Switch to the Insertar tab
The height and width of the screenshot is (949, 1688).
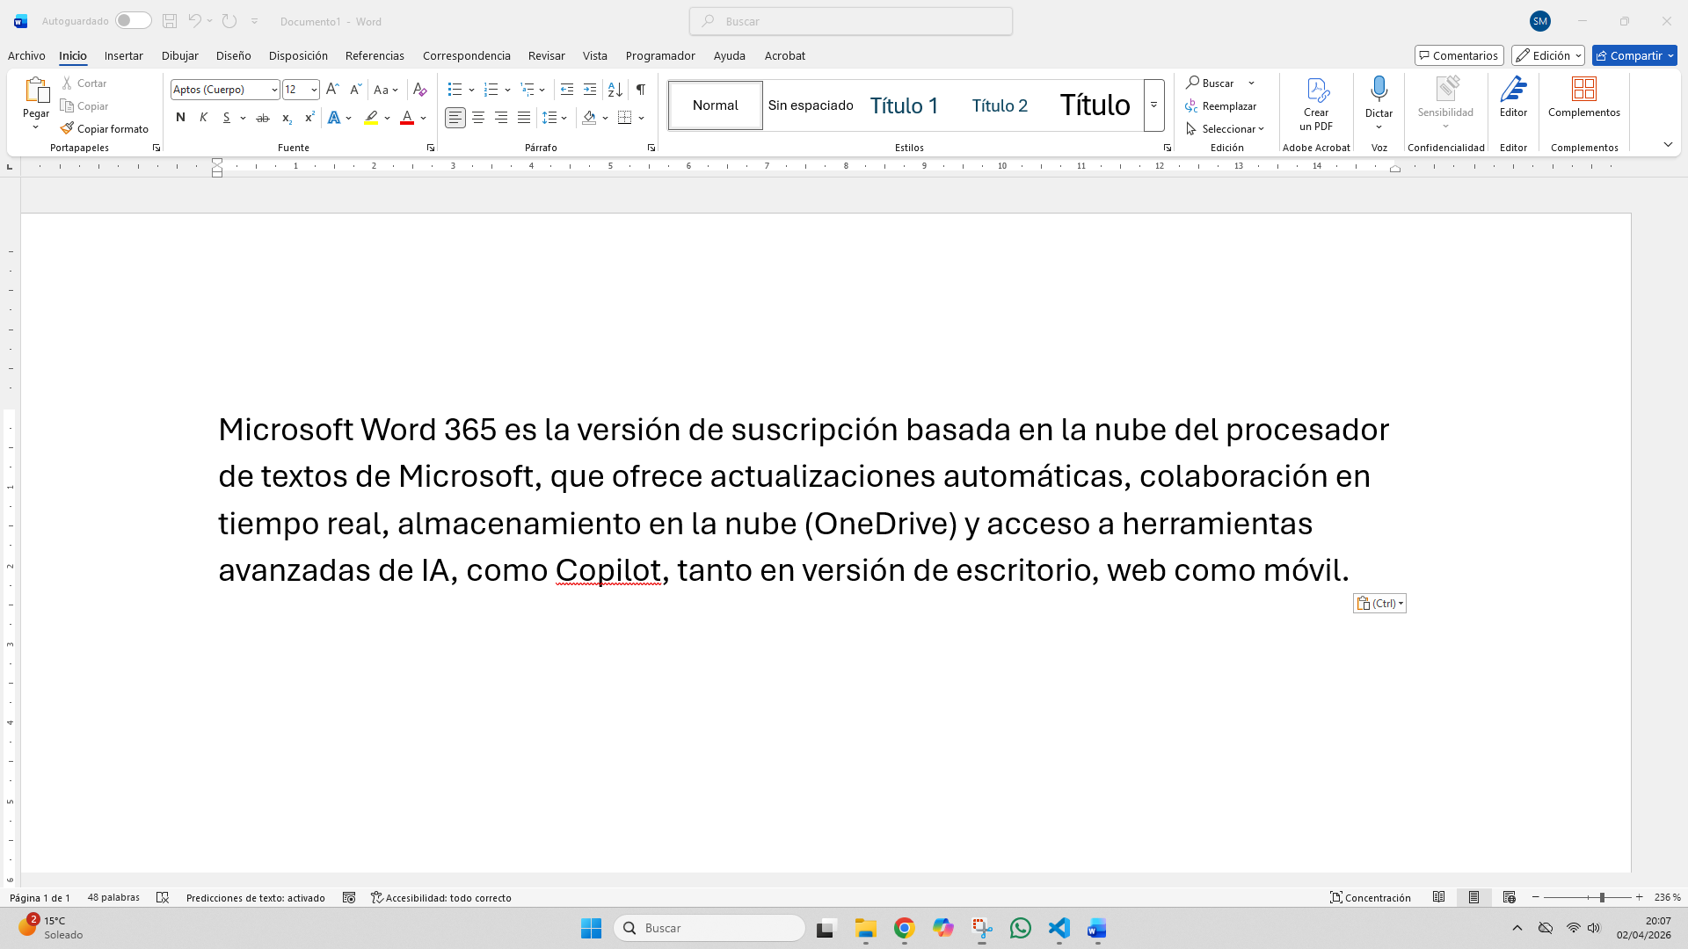tap(123, 55)
